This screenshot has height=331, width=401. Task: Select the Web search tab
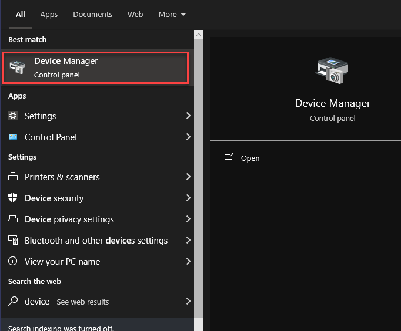tap(135, 15)
